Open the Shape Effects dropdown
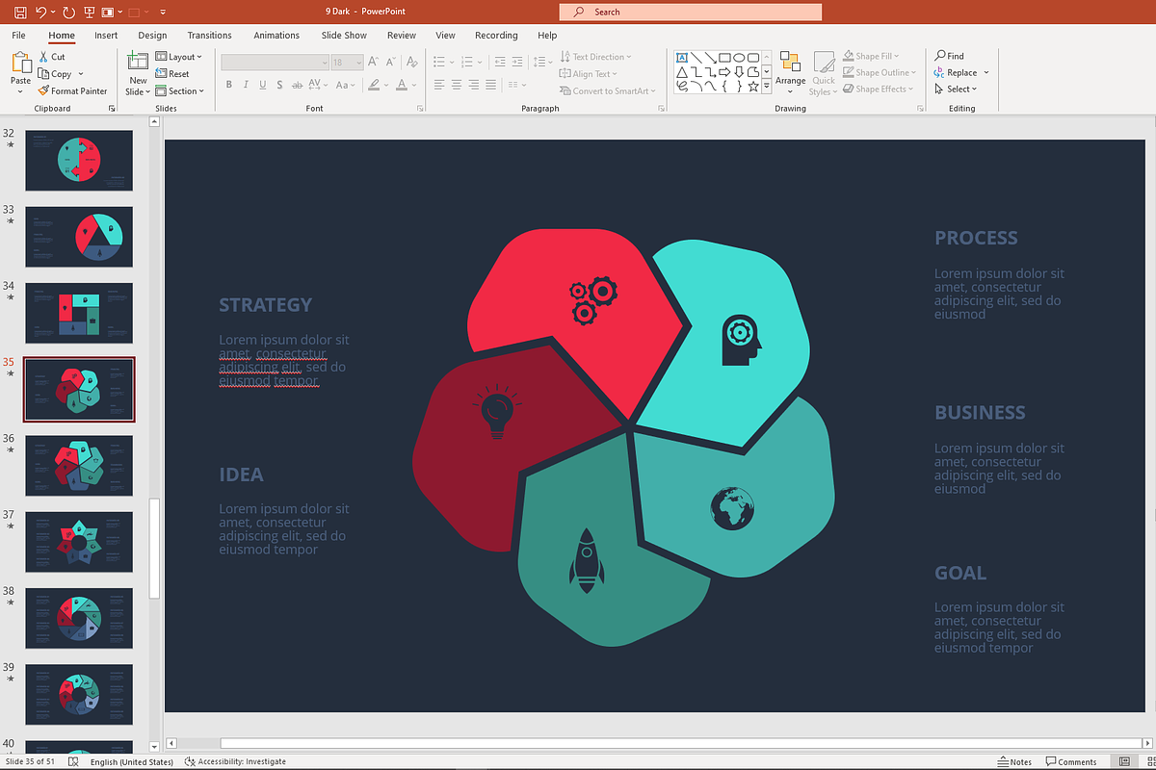 (879, 90)
